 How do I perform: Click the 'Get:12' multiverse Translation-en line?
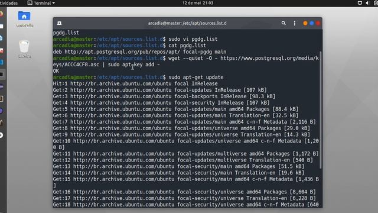pos(183,160)
